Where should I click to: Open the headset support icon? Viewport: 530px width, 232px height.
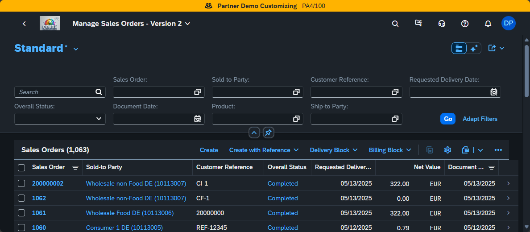click(441, 23)
